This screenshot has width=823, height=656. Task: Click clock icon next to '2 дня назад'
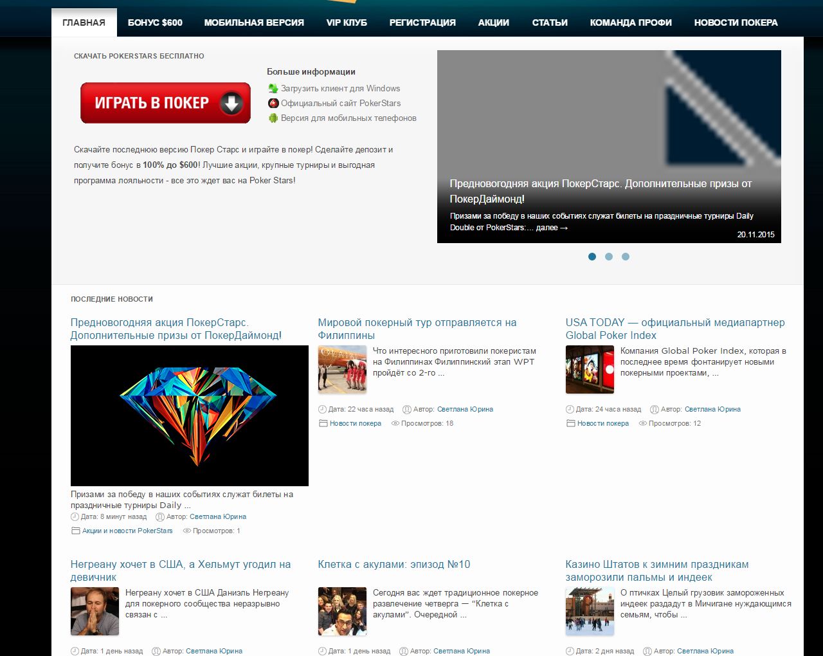[x=570, y=651]
